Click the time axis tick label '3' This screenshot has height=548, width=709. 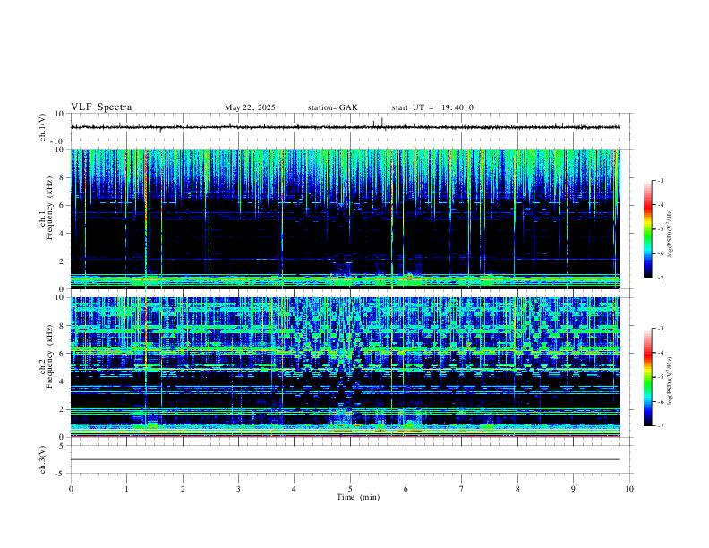pyautogui.click(x=238, y=489)
